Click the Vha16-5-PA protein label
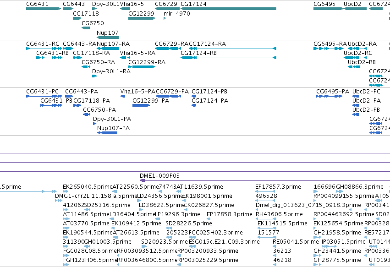 coord(138,92)
